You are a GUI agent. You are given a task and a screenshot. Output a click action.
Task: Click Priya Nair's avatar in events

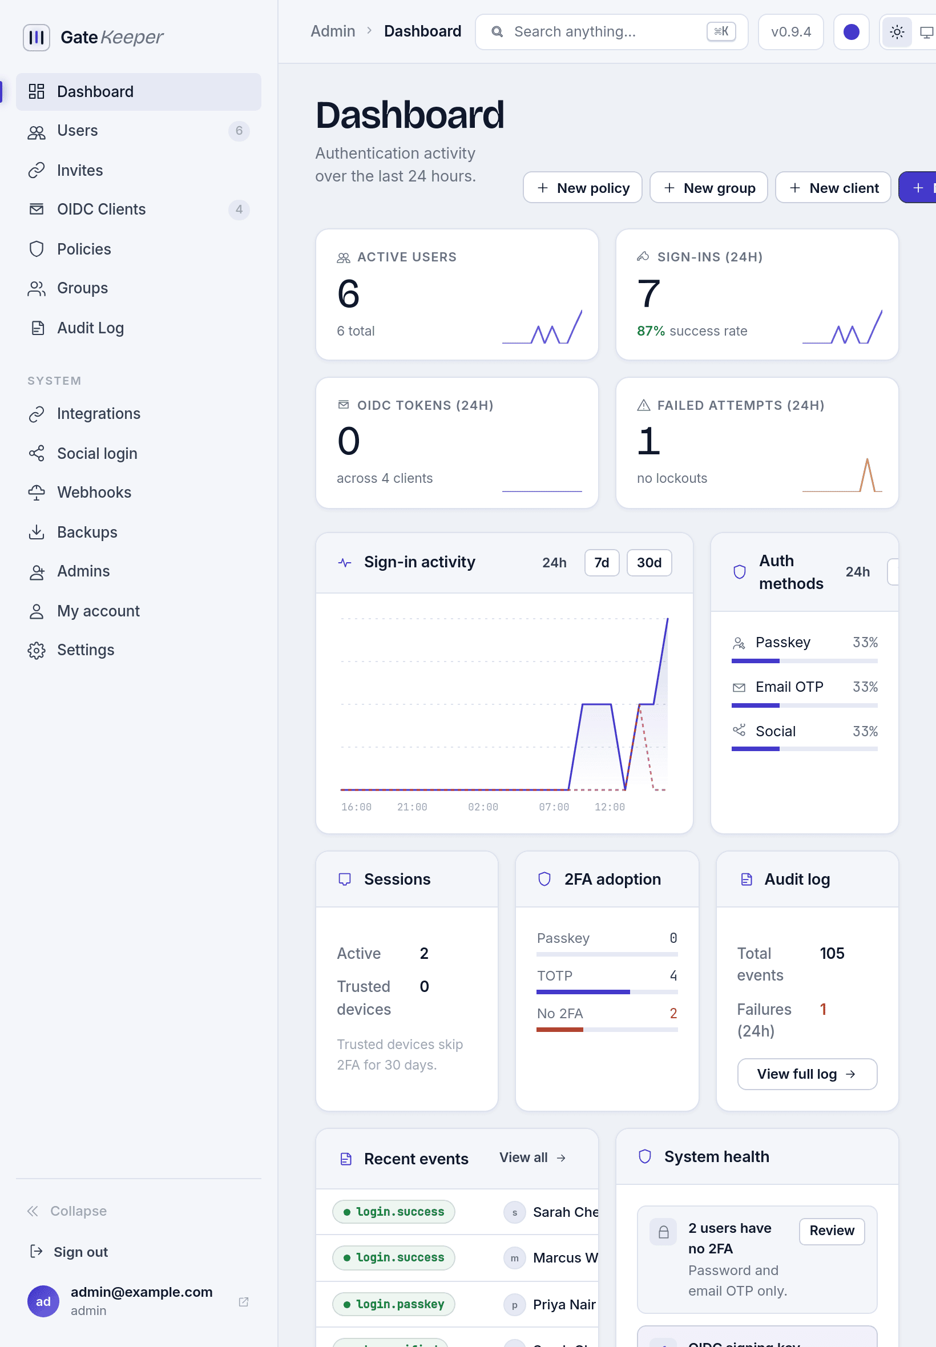pos(514,1305)
